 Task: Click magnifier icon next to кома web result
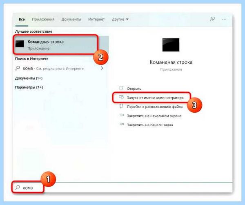[x=18, y=68]
